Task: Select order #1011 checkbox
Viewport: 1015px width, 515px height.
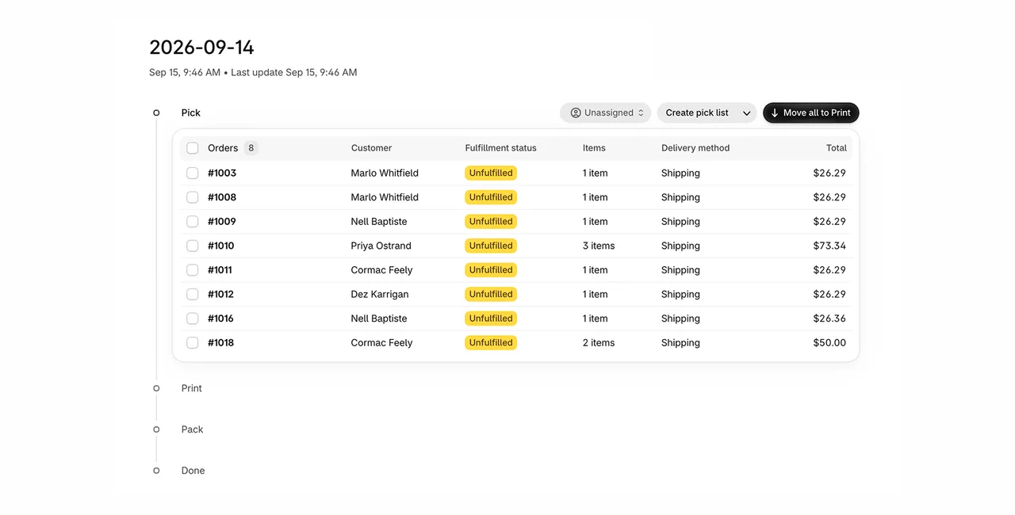Action: pos(193,270)
